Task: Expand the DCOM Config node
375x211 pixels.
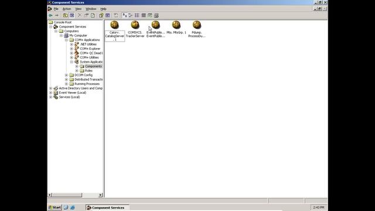Action: tap(66, 75)
